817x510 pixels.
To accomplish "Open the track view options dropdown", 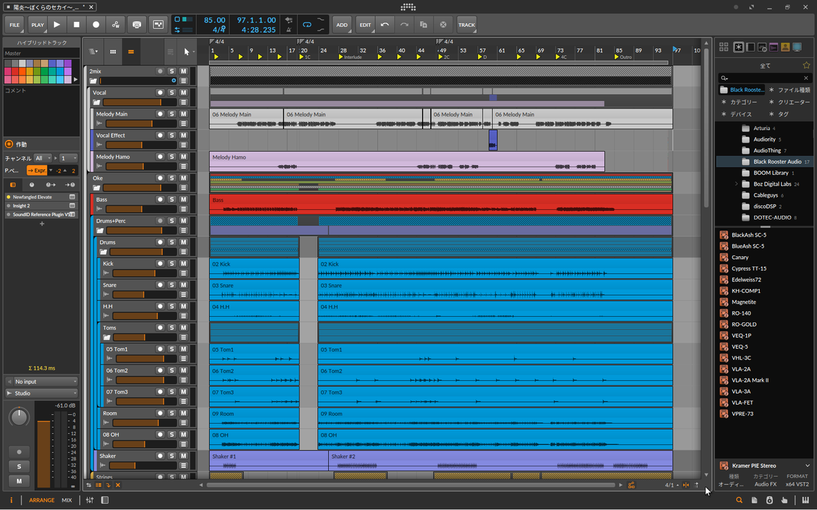I will (x=93, y=52).
